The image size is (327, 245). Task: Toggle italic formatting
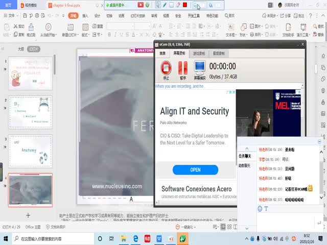(115, 35)
